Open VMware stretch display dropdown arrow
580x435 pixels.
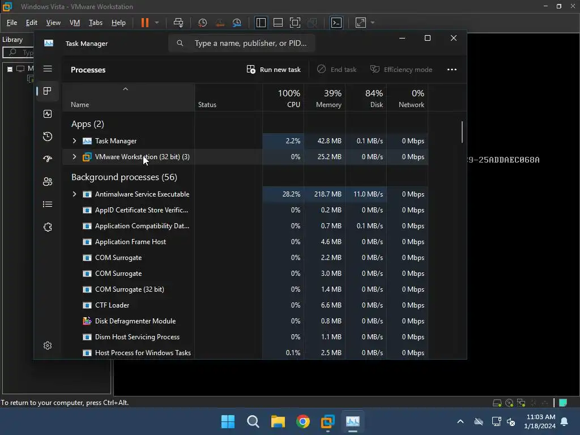click(373, 23)
